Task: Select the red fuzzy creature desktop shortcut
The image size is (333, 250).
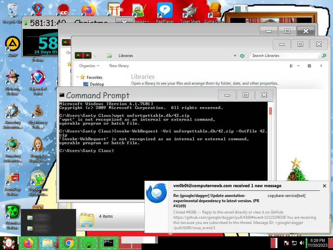Action: point(63,10)
